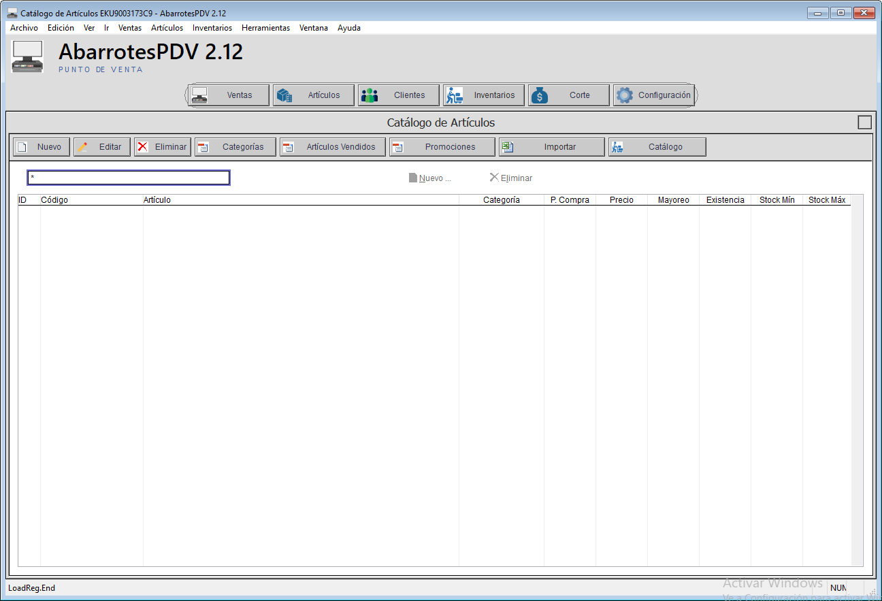The width and height of the screenshot is (882, 601).
Task: Click the title bar application icon
Action: (12, 13)
